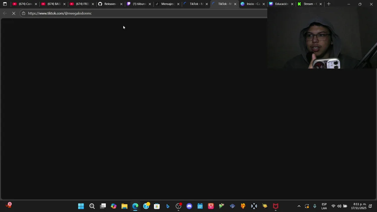Viewport: 377px width, 212px height.
Task: Open the tab actions menu icon
Action: click(5, 4)
